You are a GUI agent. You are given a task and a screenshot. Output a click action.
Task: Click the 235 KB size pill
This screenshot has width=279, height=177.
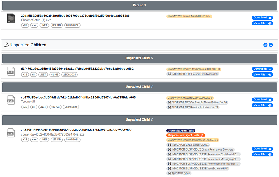pyautogui.click(x=56, y=140)
